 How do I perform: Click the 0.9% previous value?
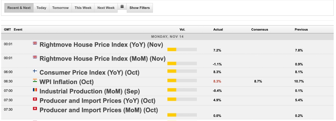[x=299, y=64]
